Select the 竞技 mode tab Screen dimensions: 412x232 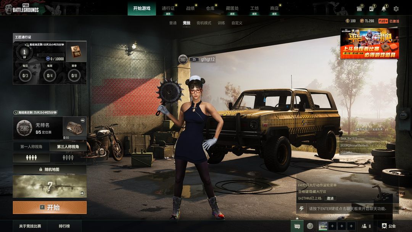coord(187,23)
